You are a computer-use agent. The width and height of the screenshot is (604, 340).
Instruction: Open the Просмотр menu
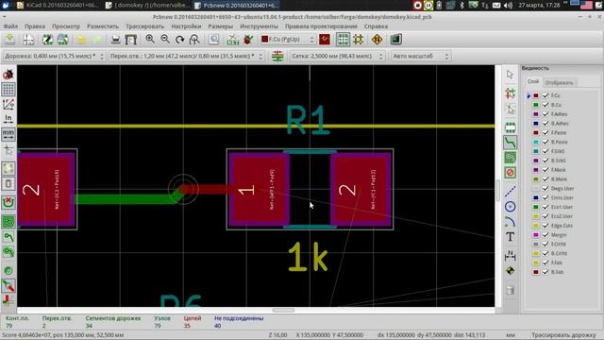pyautogui.click(x=66, y=26)
